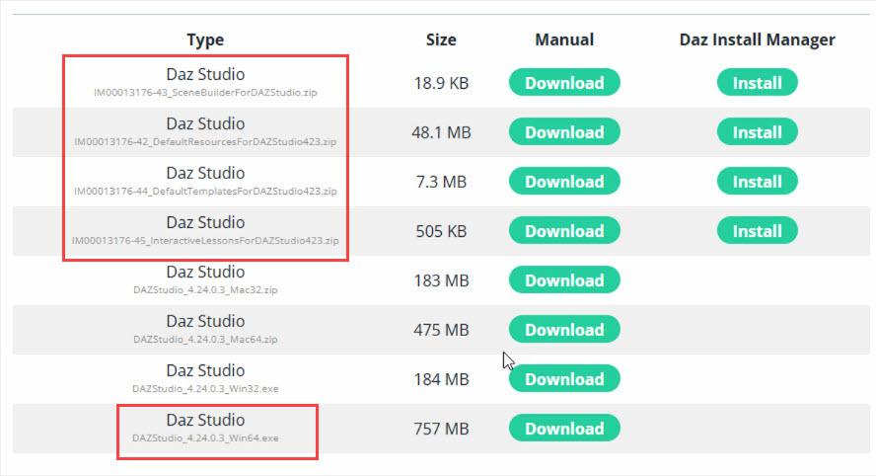
Task: Select the Daz Studio title above the Mac32.zip file name
Action: [x=205, y=272]
